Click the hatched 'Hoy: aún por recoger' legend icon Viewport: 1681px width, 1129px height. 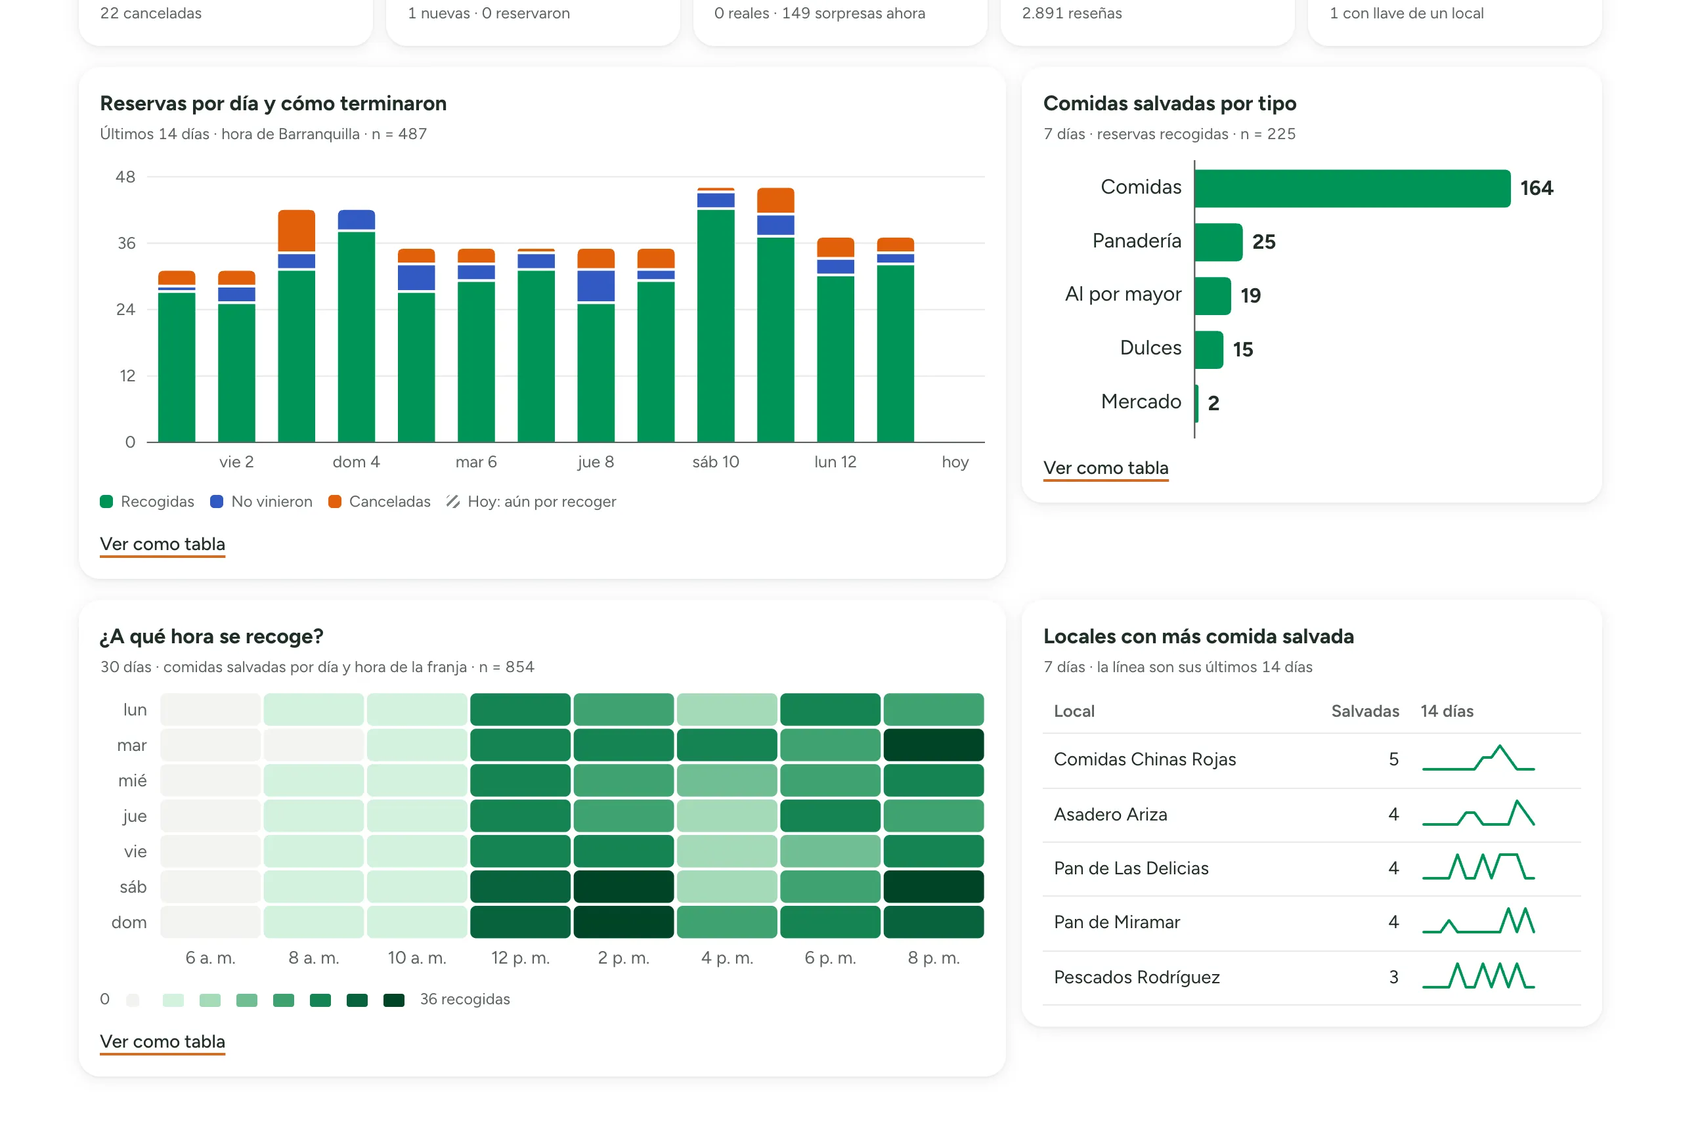click(x=453, y=502)
